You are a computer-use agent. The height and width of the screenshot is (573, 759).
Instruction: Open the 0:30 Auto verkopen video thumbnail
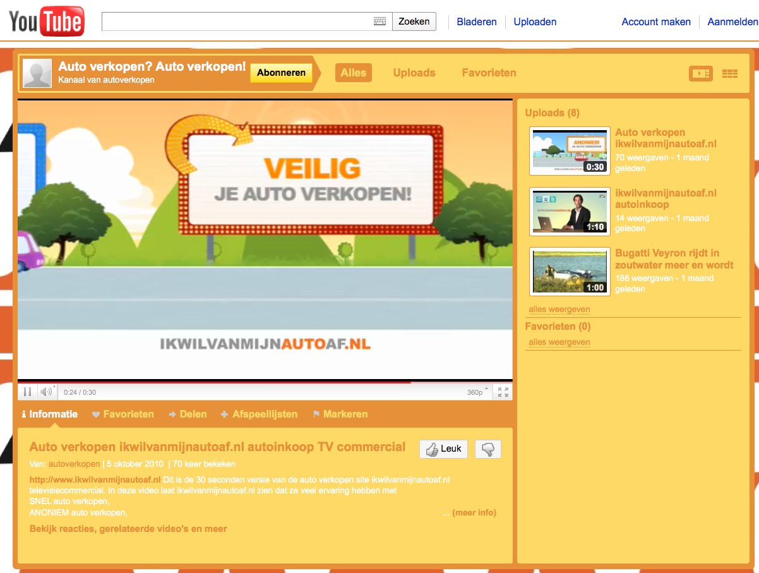tap(570, 151)
